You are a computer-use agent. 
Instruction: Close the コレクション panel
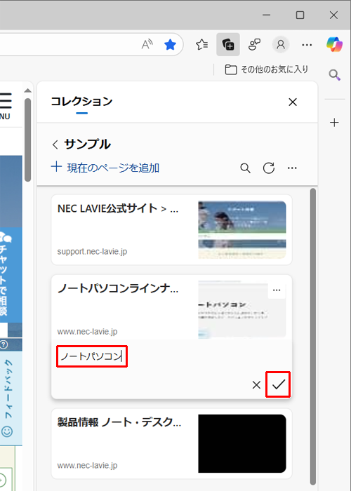point(293,102)
